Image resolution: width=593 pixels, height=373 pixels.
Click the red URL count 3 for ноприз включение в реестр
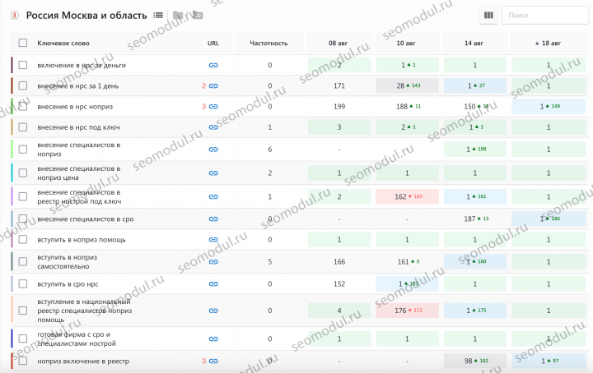(204, 361)
